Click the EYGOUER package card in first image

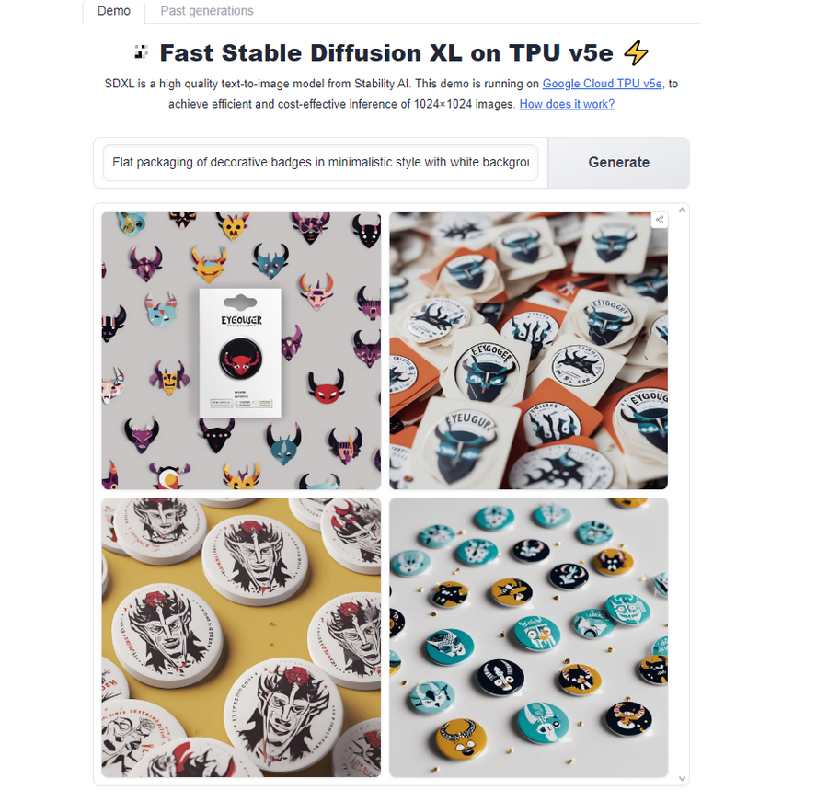(x=240, y=353)
